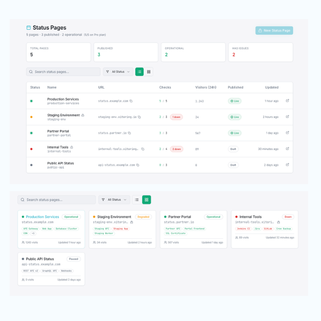Click the Staging Worker tag

point(104,233)
